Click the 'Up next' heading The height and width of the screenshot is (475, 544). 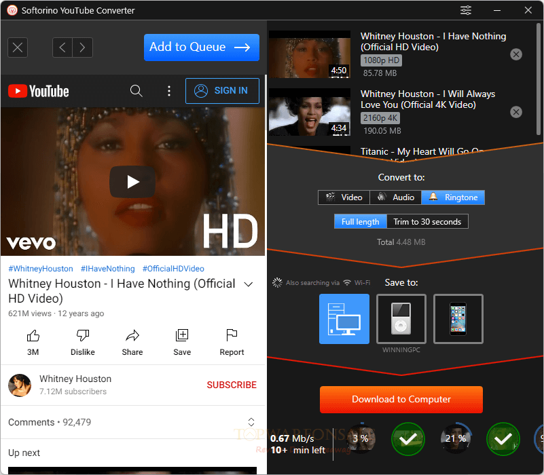(x=24, y=453)
